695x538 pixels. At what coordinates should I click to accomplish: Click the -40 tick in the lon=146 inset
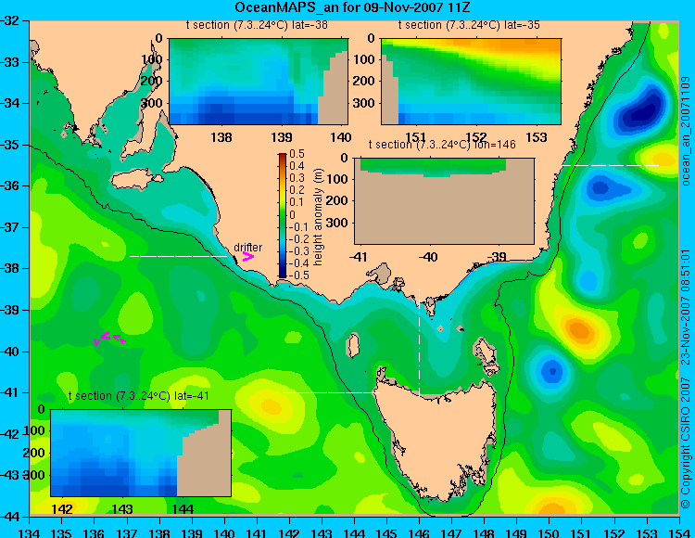click(x=428, y=257)
